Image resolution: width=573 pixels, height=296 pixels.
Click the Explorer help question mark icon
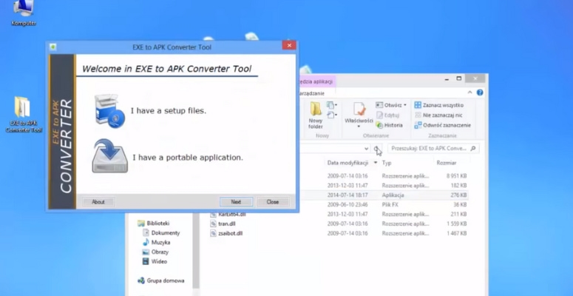point(480,92)
